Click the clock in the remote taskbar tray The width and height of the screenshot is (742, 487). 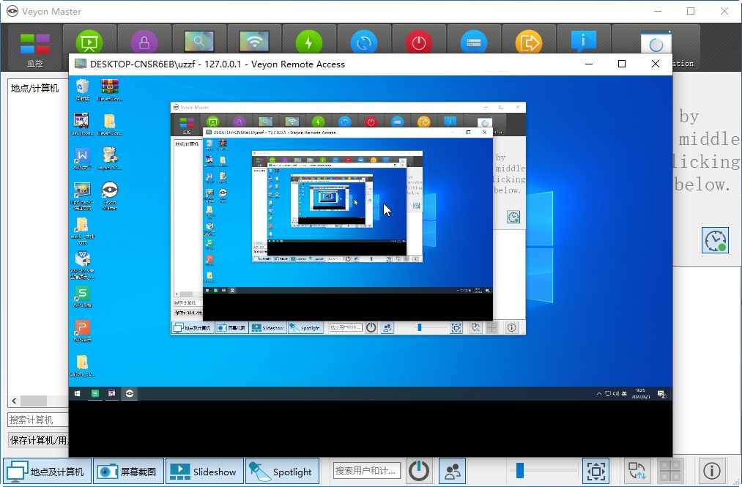[640, 394]
